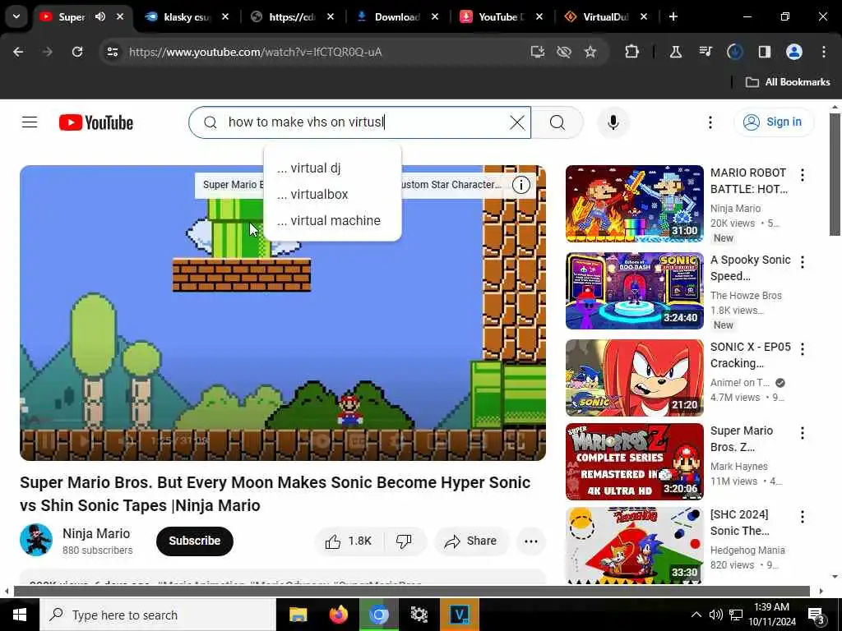The width and height of the screenshot is (842, 631).
Task: Dislike the video with thumbs down
Action: click(404, 541)
